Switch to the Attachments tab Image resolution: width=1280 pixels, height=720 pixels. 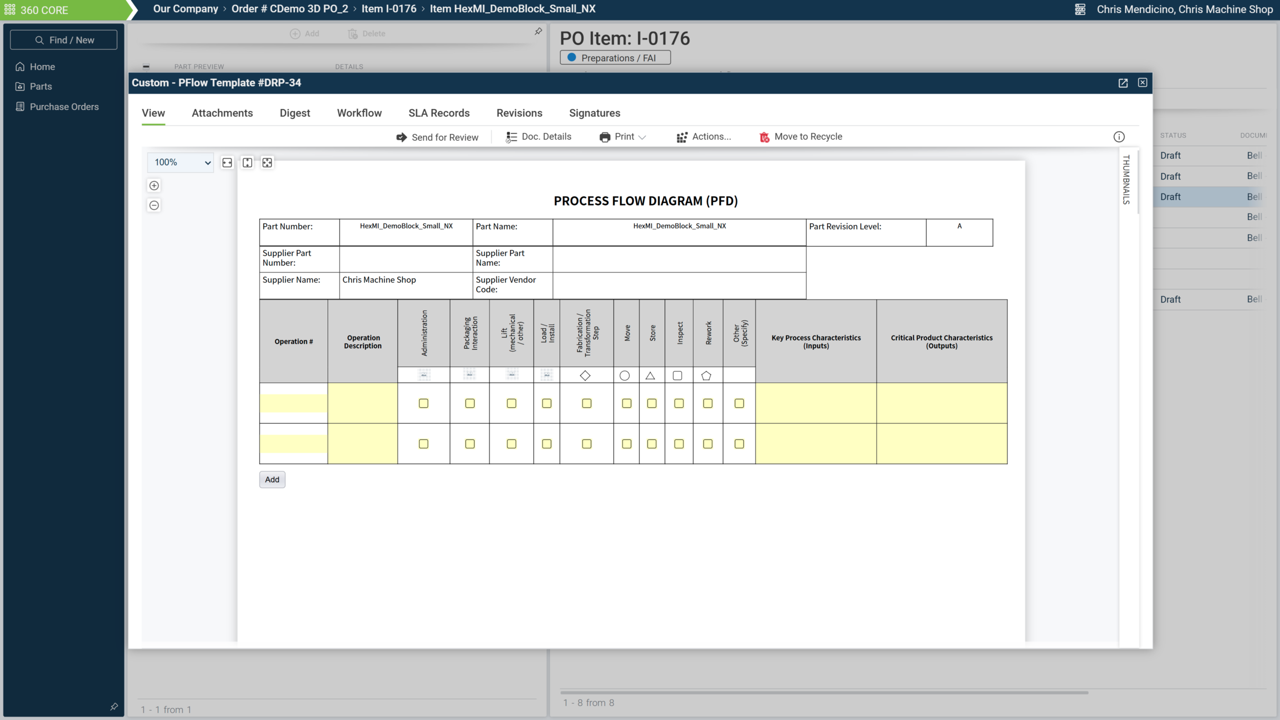222,113
